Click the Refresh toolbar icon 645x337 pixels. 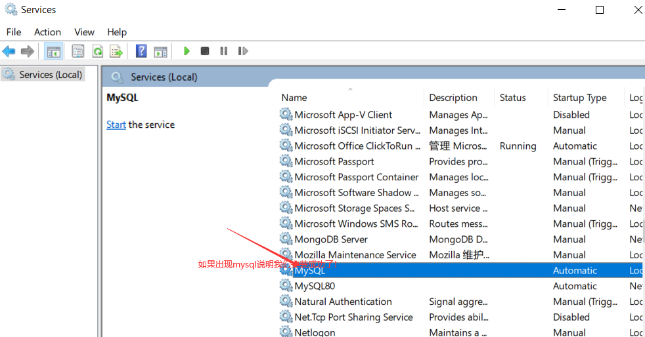point(97,51)
